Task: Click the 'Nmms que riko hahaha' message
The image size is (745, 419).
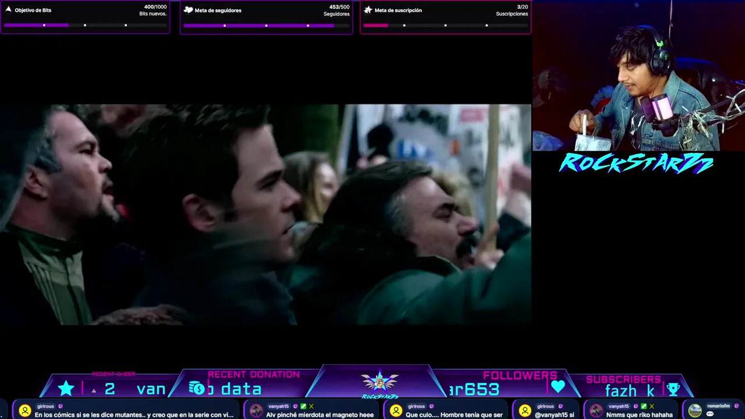Action: (639, 415)
